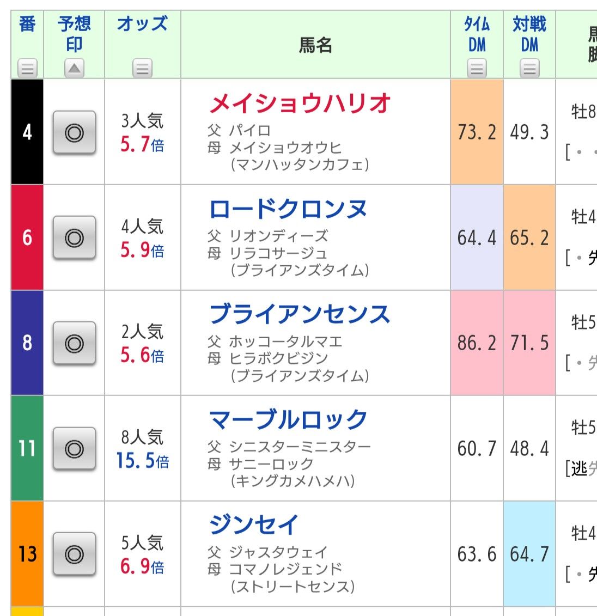
Task: Sort by オッズ column icon
Action: [142, 69]
